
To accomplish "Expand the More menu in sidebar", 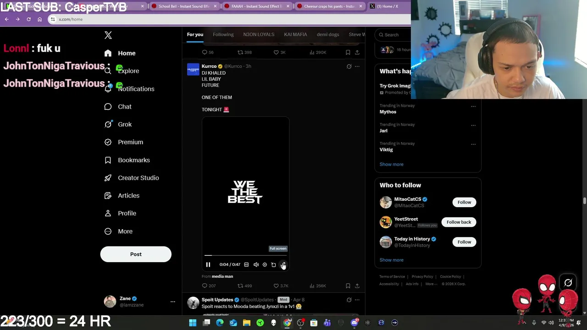I will tap(118, 231).
